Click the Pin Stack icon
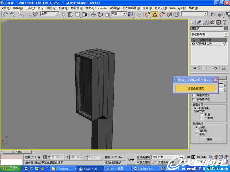The width and height of the screenshot is (230, 172). [194, 68]
